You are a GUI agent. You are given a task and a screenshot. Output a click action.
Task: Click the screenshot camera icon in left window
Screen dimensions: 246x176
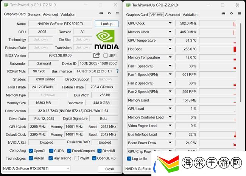tap(101, 13)
